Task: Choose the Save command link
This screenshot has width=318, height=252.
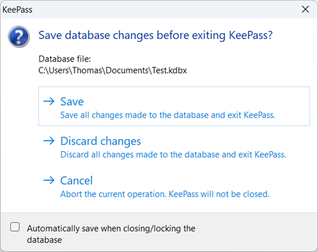Action: click(x=72, y=102)
